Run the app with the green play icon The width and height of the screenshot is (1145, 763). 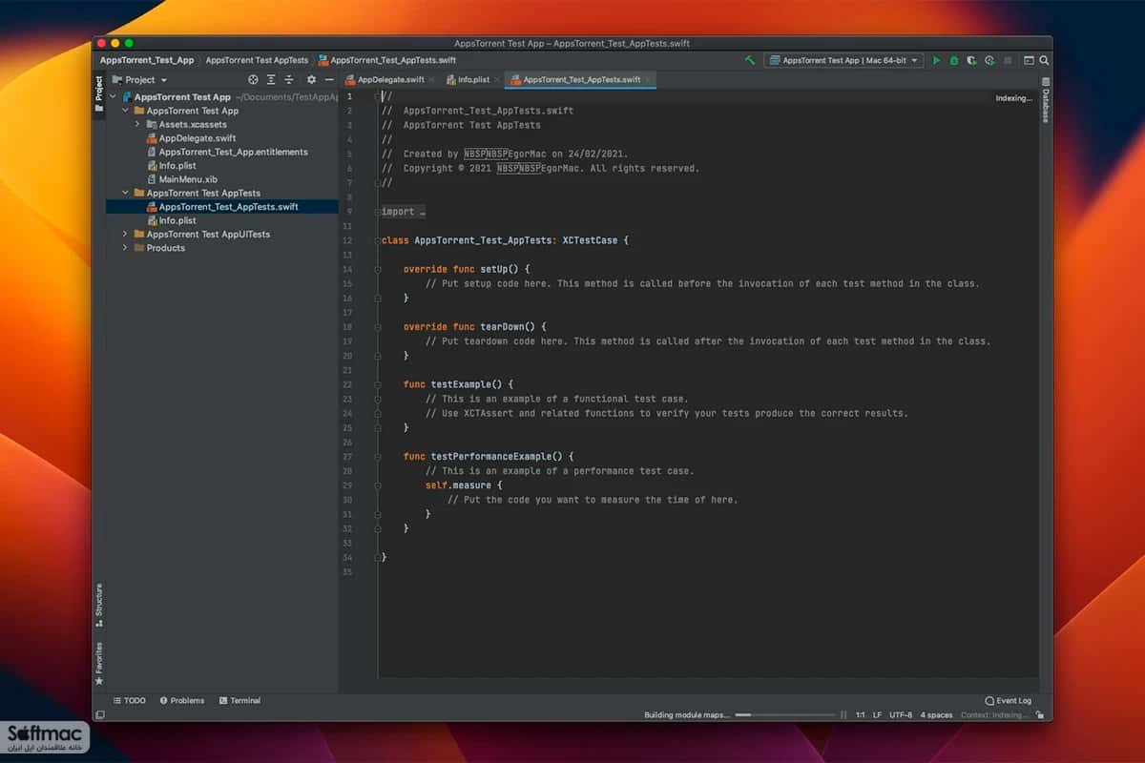pos(936,60)
